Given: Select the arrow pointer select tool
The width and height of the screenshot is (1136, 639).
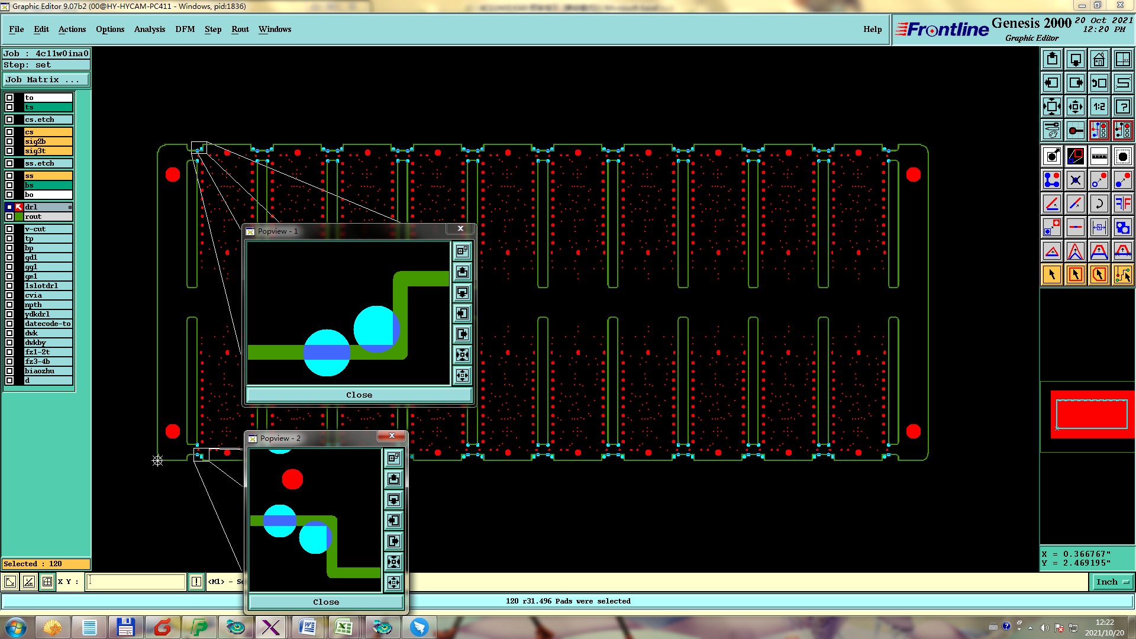Looking at the screenshot, I should (x=1052, y=275).
